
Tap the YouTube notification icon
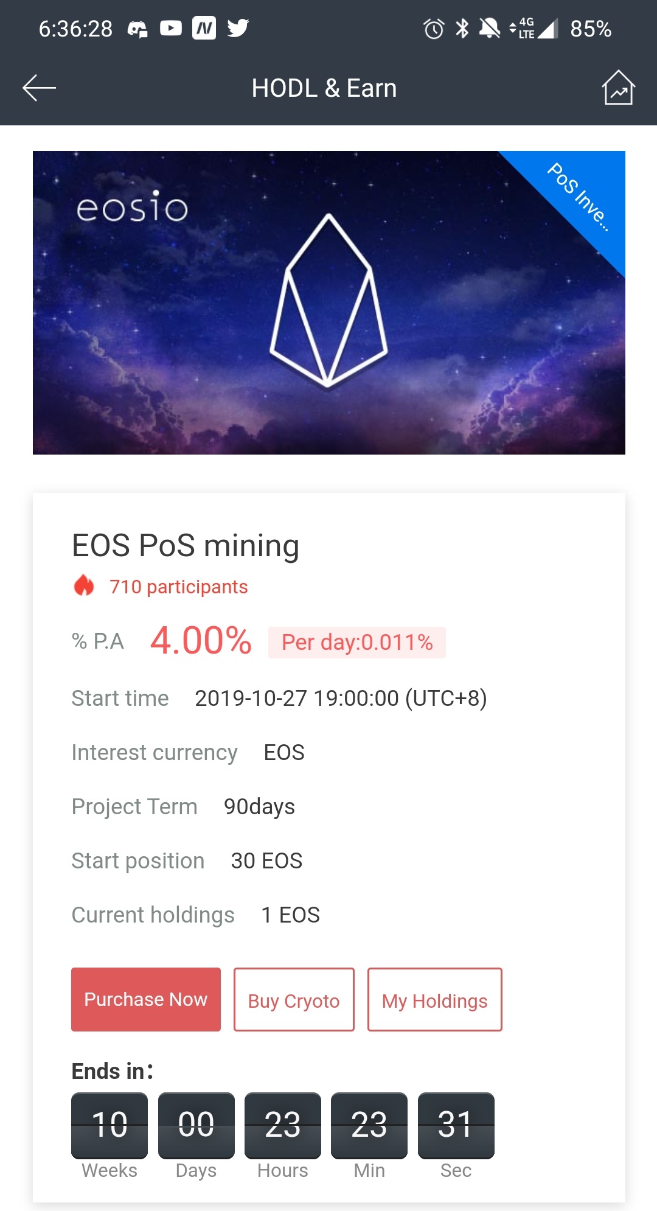coord(171,28)
